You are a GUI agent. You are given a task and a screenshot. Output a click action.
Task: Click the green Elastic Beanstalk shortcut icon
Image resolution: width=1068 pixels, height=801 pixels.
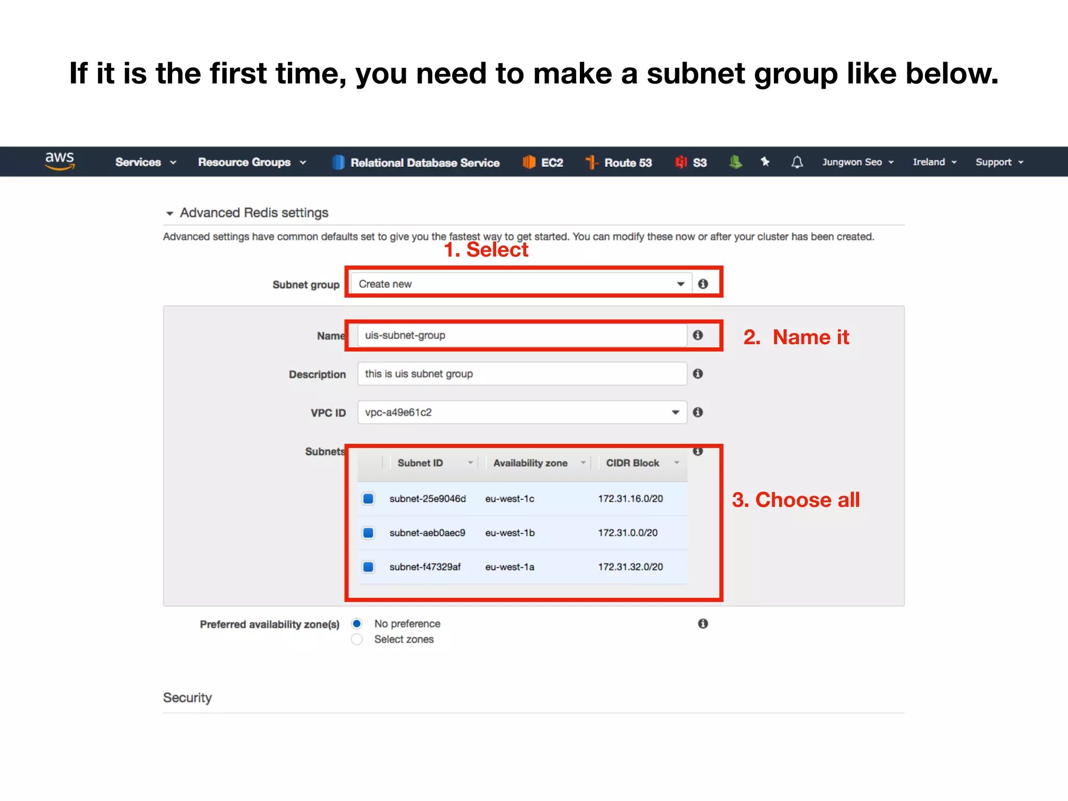(x=735, y=162)
